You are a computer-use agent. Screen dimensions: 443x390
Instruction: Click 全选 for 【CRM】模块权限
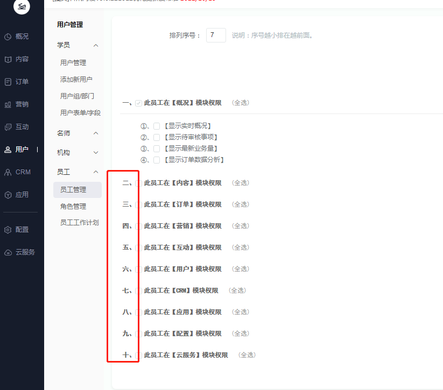tap(237, 290)
